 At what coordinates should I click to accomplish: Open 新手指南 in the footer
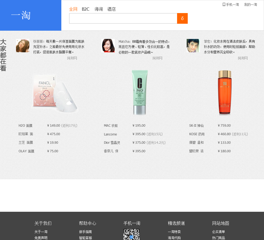[85, 232]
